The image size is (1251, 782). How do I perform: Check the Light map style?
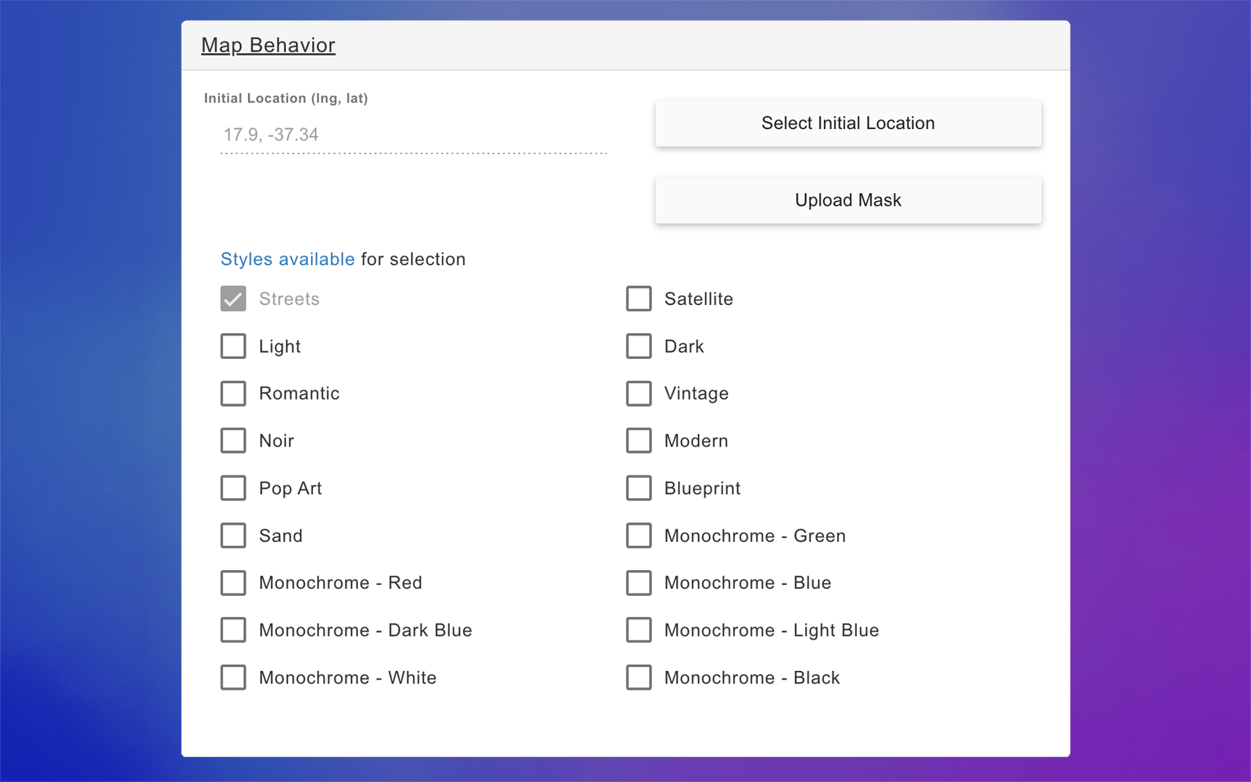(233, 346)
